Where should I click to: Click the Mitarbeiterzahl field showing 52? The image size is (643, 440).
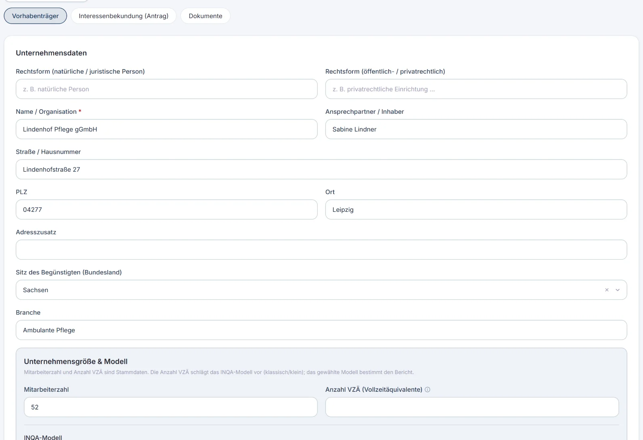pyautogui.click(x=170, y=407)
